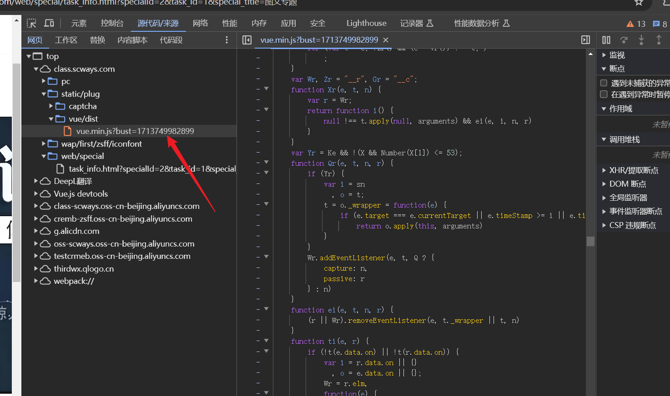670x396 pixels.
Task: Click the scroll up arrow in editor
Action: pyautogui.click(x=590, y=54)
